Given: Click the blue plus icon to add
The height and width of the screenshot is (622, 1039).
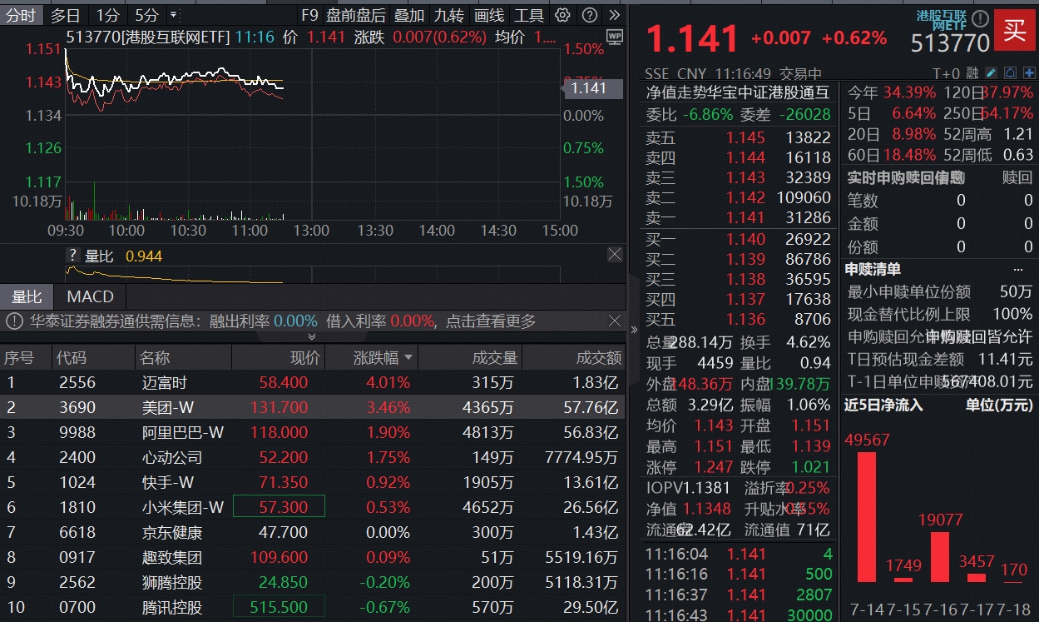Looking at the screenshot, I should pyautogui.click(x=1029, y=73).
